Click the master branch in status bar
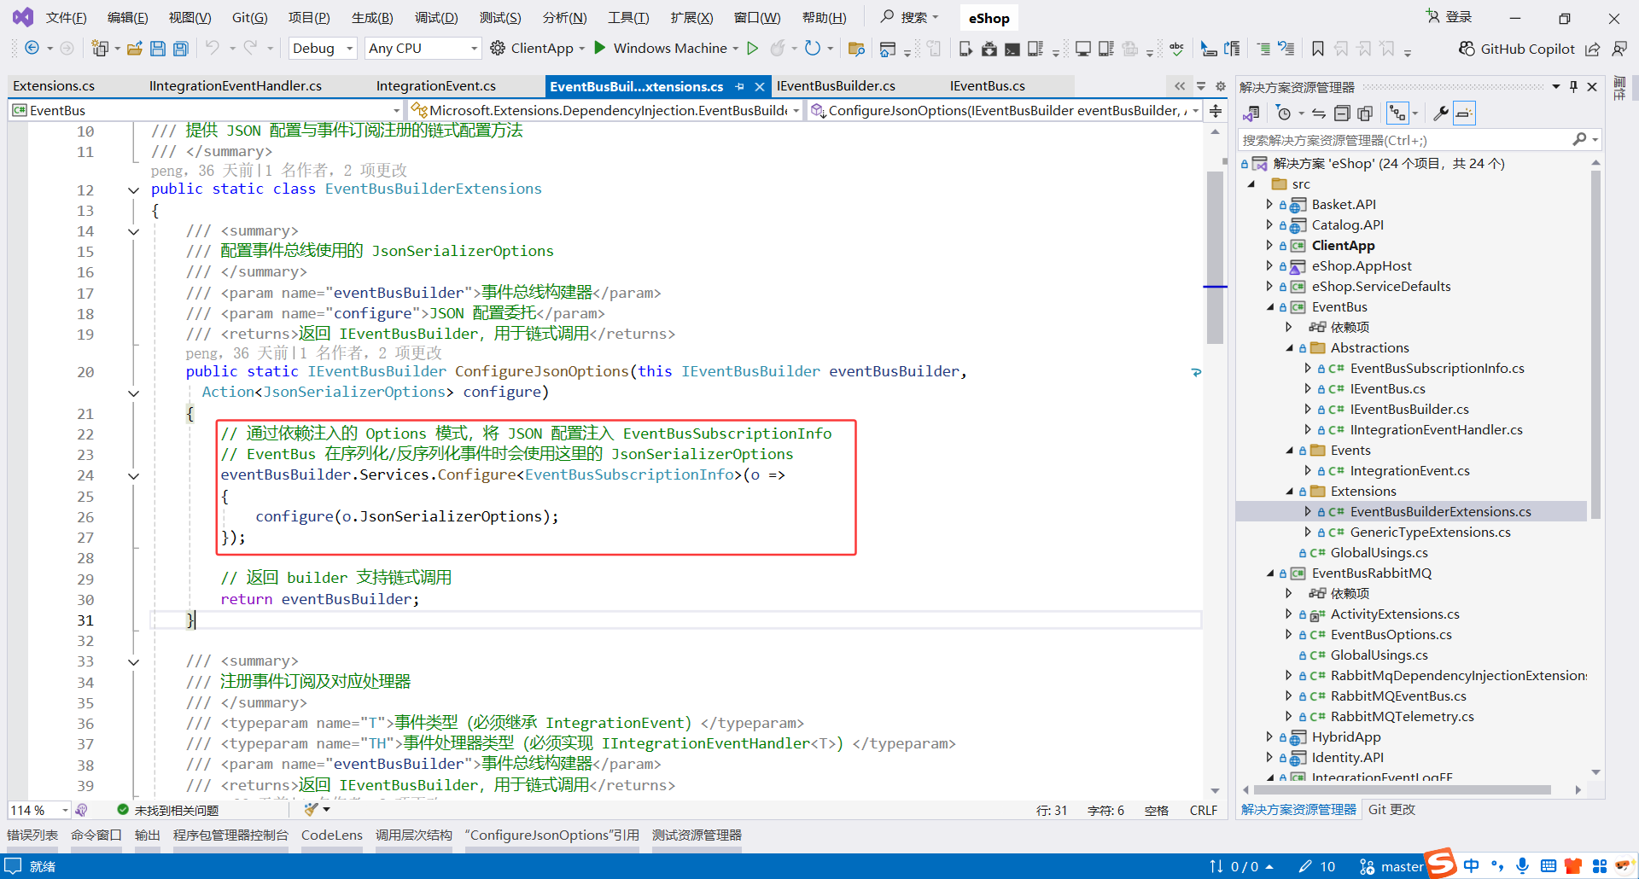1639x879 pixels. (1391, 866)
